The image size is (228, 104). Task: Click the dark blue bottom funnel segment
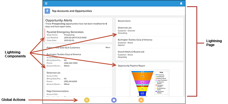click(142, 94)
